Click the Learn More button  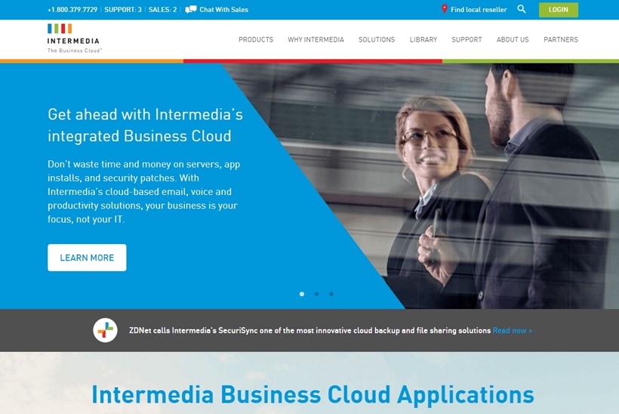point(87,258)
